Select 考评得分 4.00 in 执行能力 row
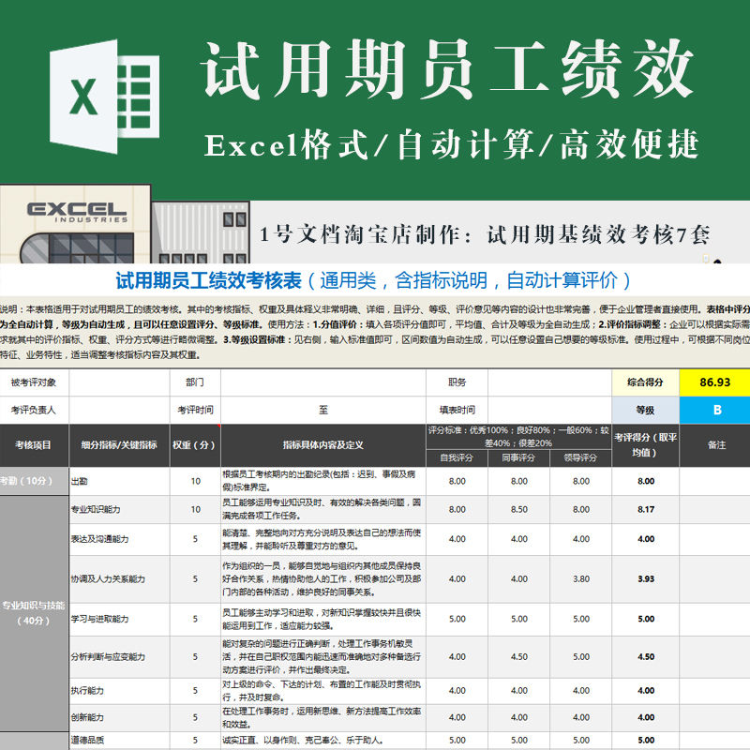This screenshot has width=750, height=750. point(645,691)
